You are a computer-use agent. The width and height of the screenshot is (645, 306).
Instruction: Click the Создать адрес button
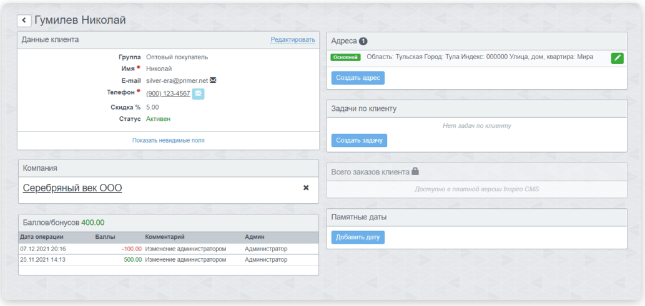coord(358,78)
